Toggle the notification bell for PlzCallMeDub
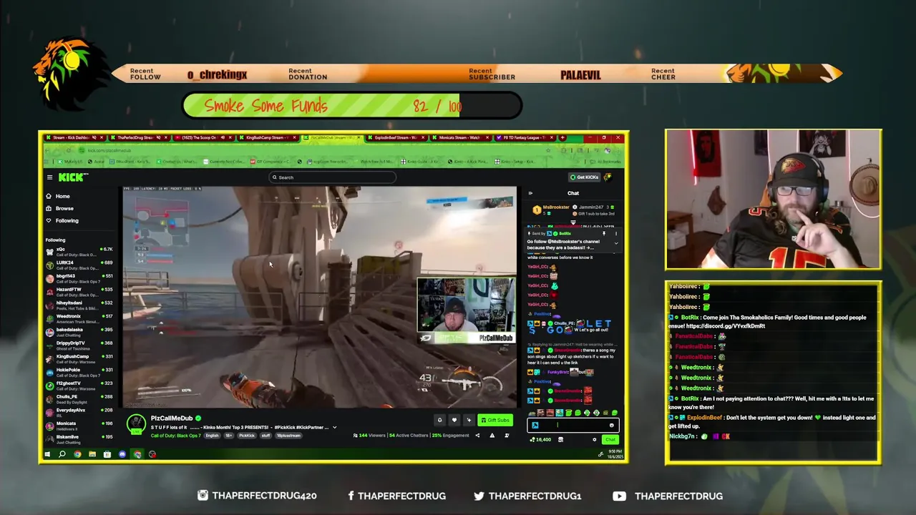The height and width of the screenshot is (515, 916). tap(439, 420)
